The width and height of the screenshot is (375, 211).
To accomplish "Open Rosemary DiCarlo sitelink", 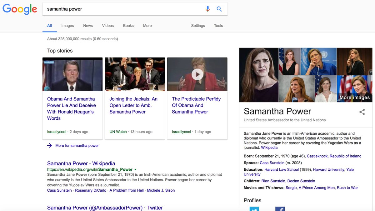I will [90, 190].
